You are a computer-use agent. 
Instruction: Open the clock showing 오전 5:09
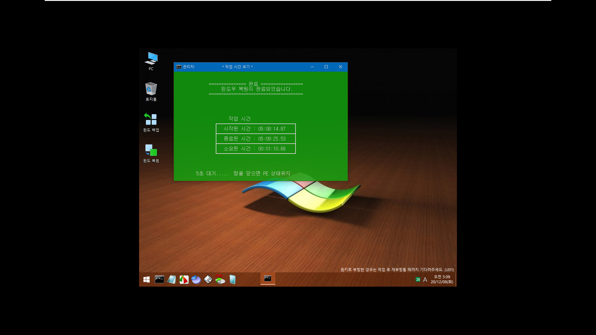pyautogui.click(x=442, y=279)
